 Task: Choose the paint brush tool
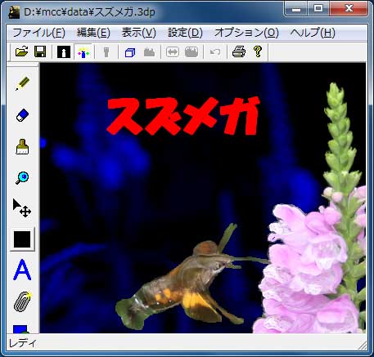coord(22,147)
